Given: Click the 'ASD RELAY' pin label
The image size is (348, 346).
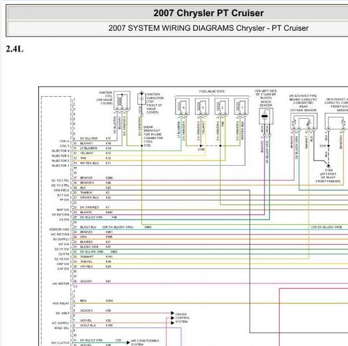Looking at the screenshot, I should 61,303.
